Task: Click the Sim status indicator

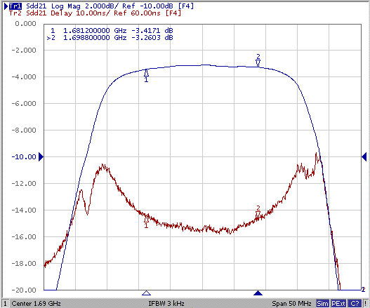Action: (x=322, y=304)
